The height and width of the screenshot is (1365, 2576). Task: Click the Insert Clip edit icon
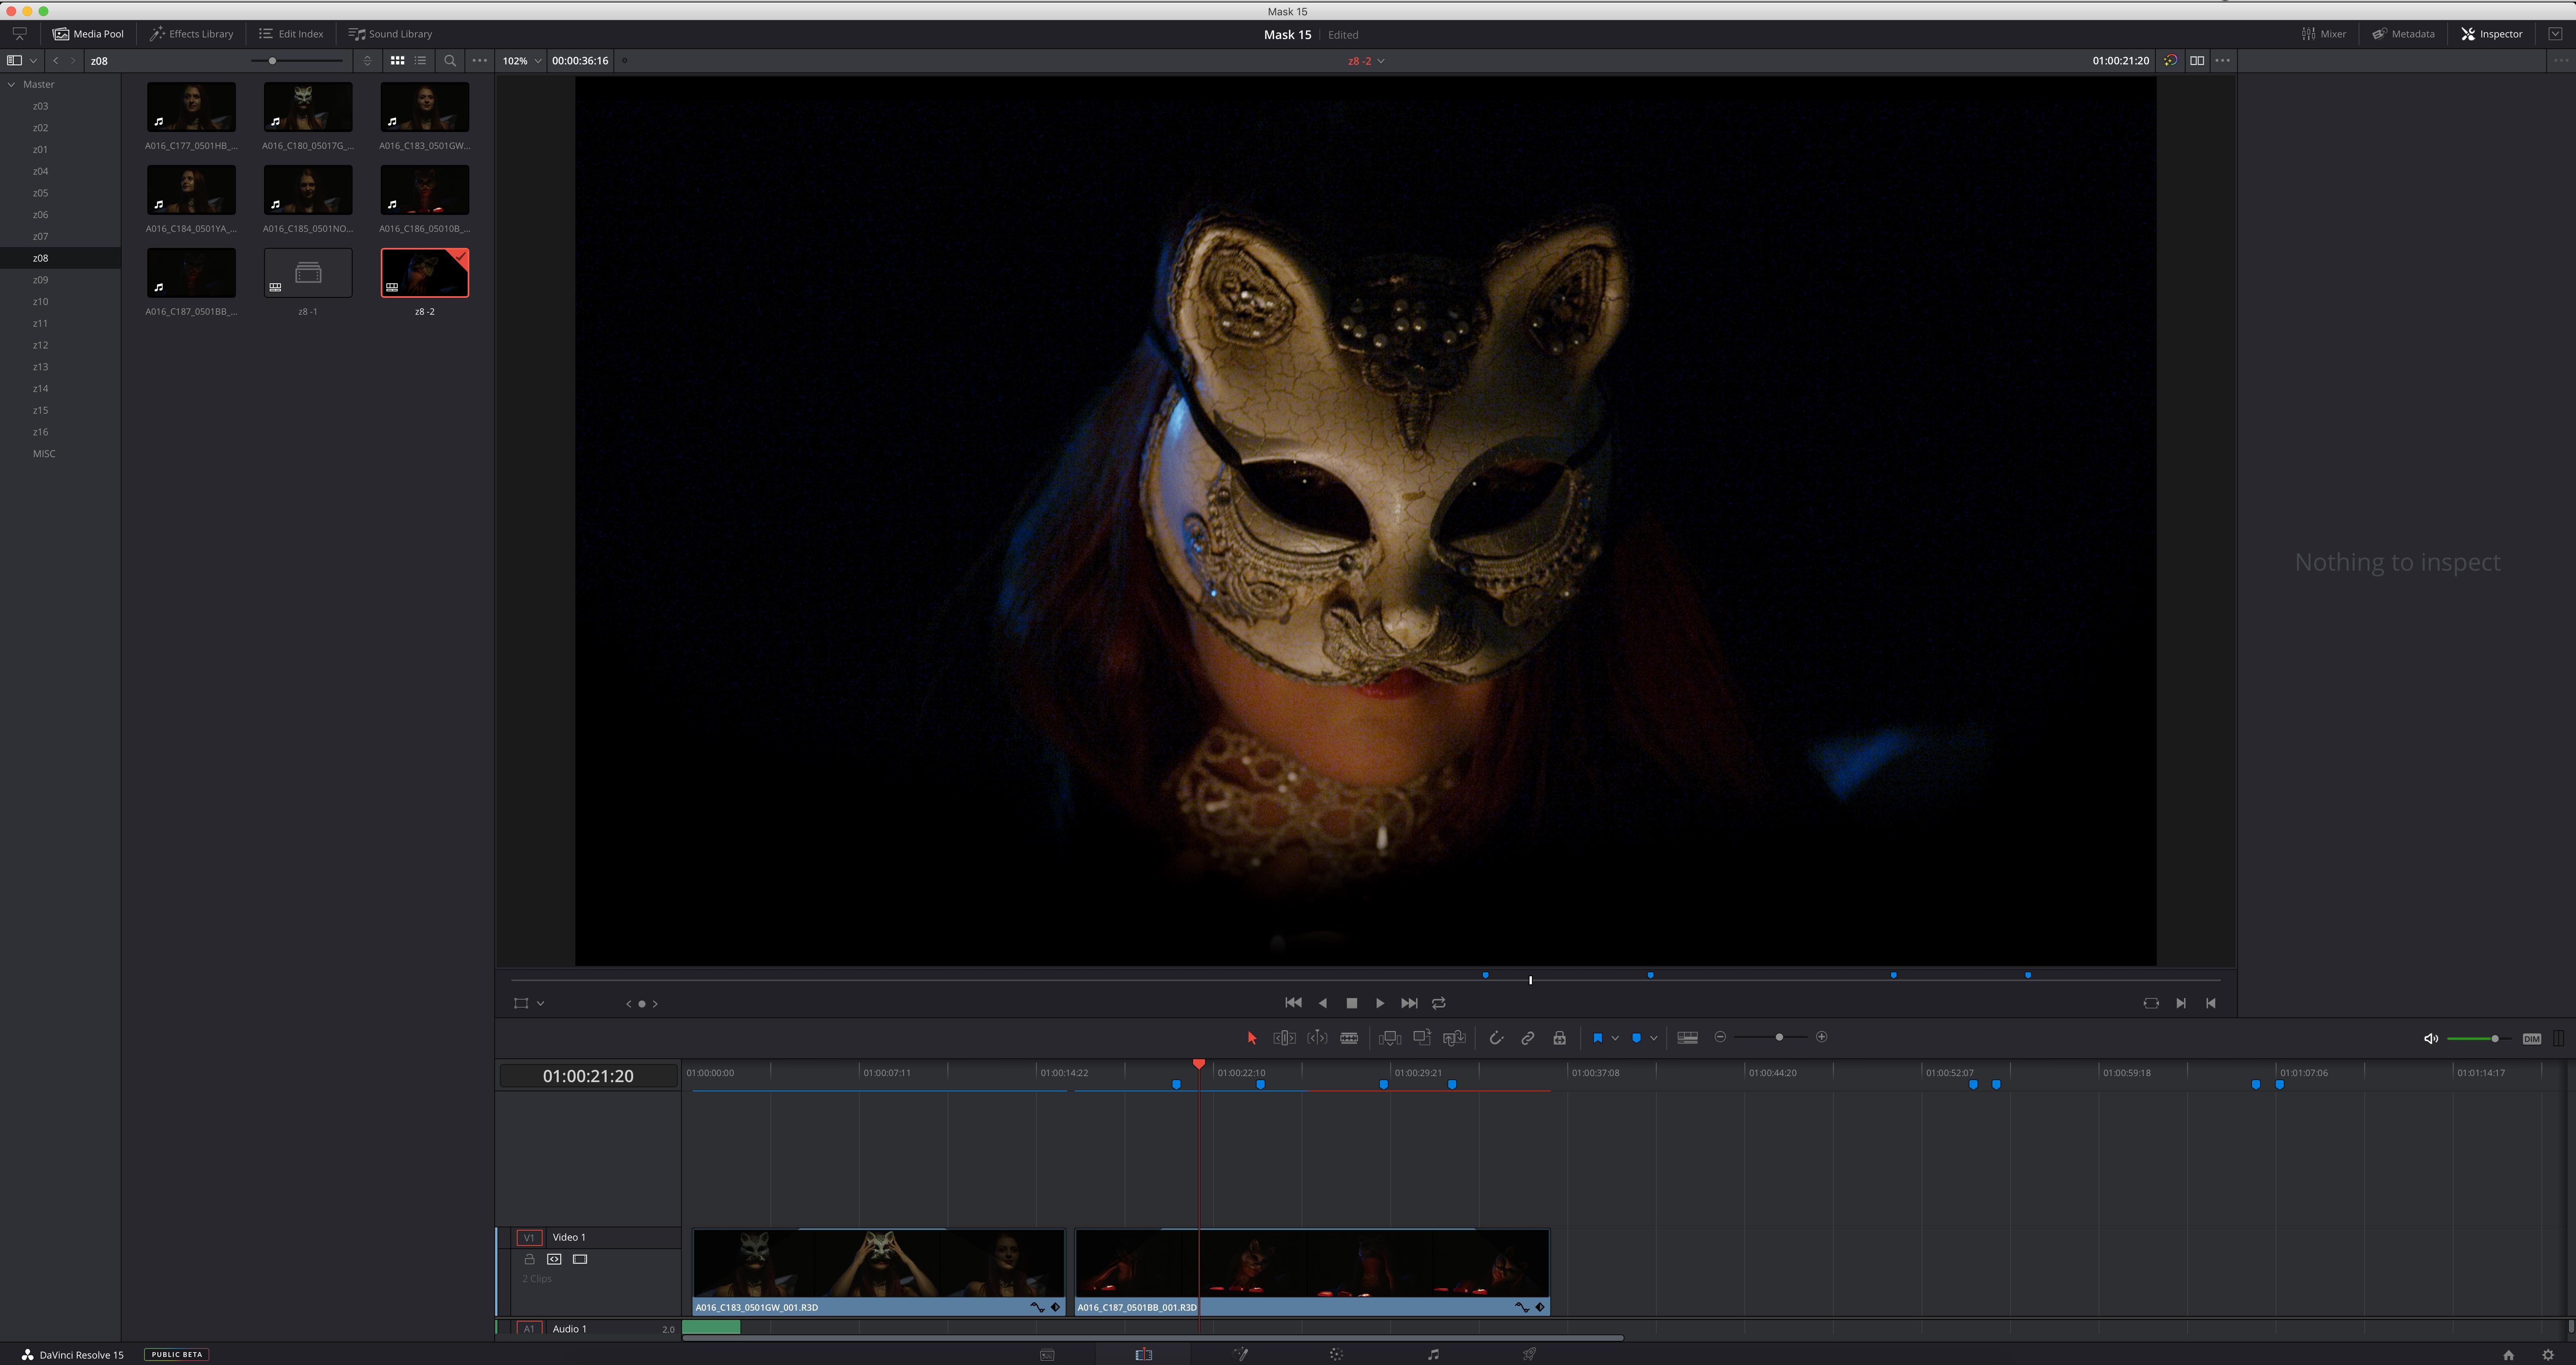point(1390,1038)
